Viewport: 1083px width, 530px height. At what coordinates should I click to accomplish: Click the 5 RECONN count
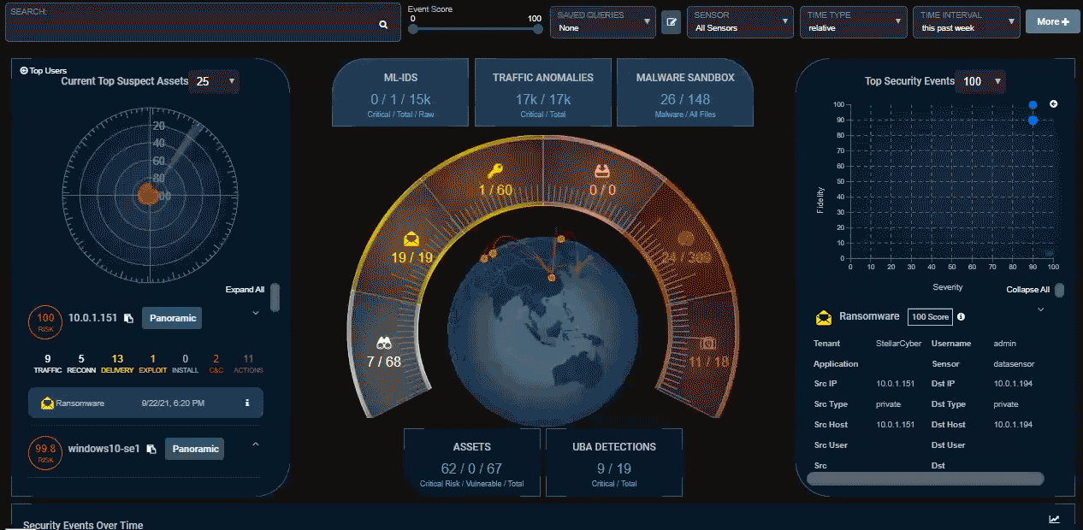[x=81, y=364]
